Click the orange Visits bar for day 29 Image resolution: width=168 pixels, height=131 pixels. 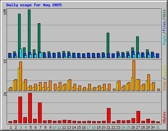tap(149, 83)
